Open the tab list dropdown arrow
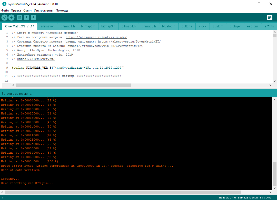The height and width of the screenshot is (200, 277). pyautogui.click(x=269, y=26)
